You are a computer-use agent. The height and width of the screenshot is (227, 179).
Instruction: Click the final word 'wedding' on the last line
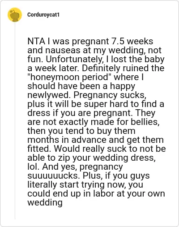click(x=45, y=203)
